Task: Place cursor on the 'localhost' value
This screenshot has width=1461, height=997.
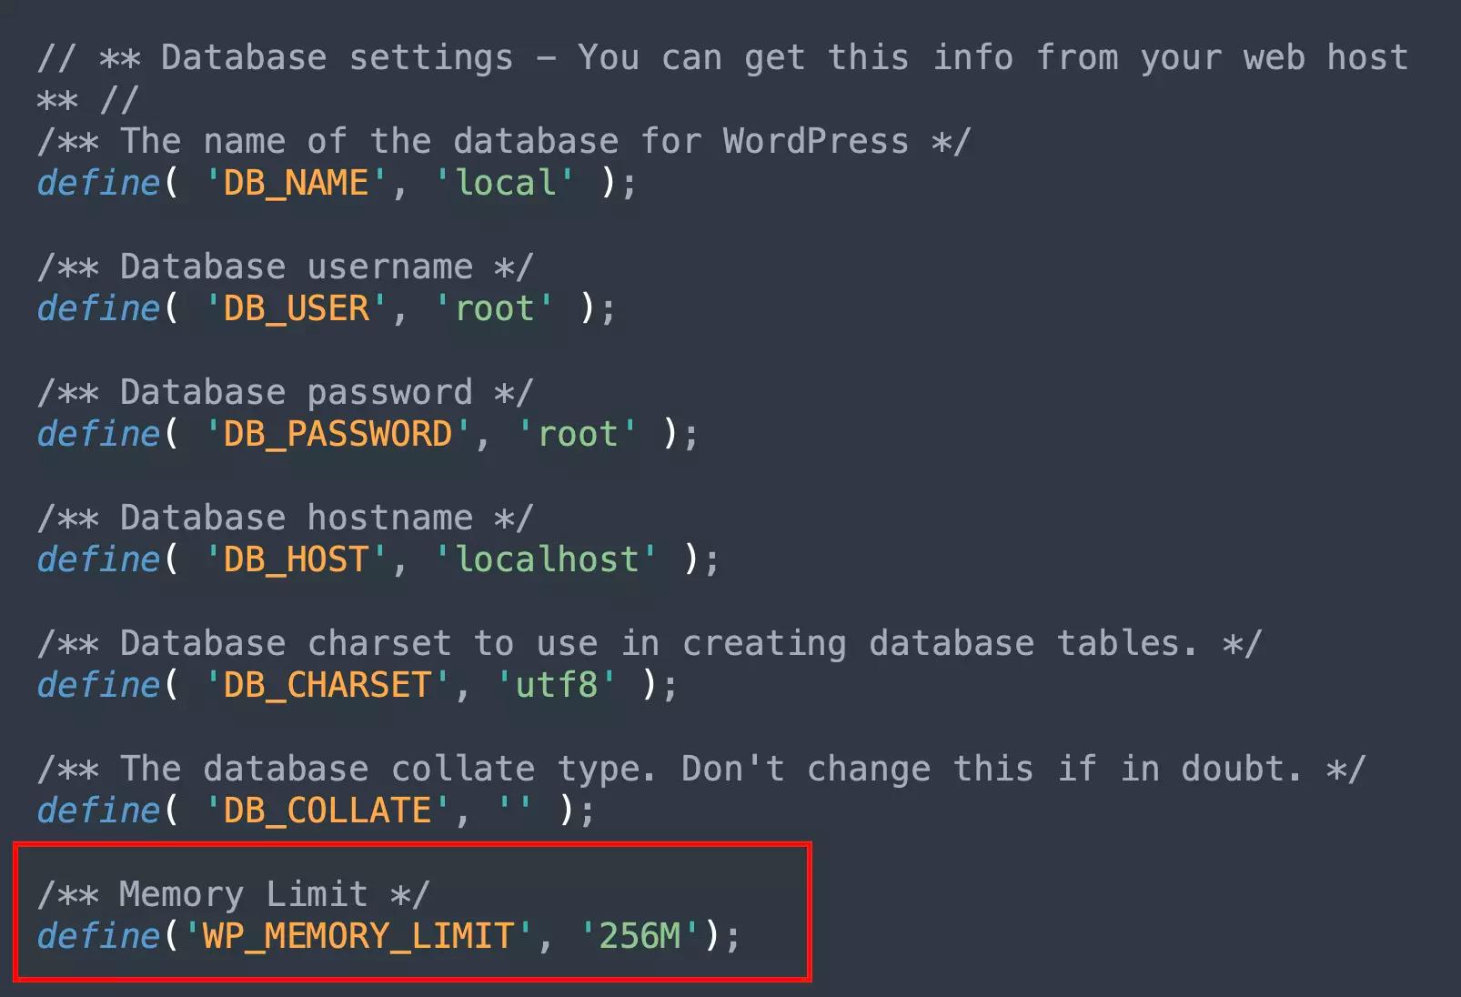Action: tap(546, 559)
